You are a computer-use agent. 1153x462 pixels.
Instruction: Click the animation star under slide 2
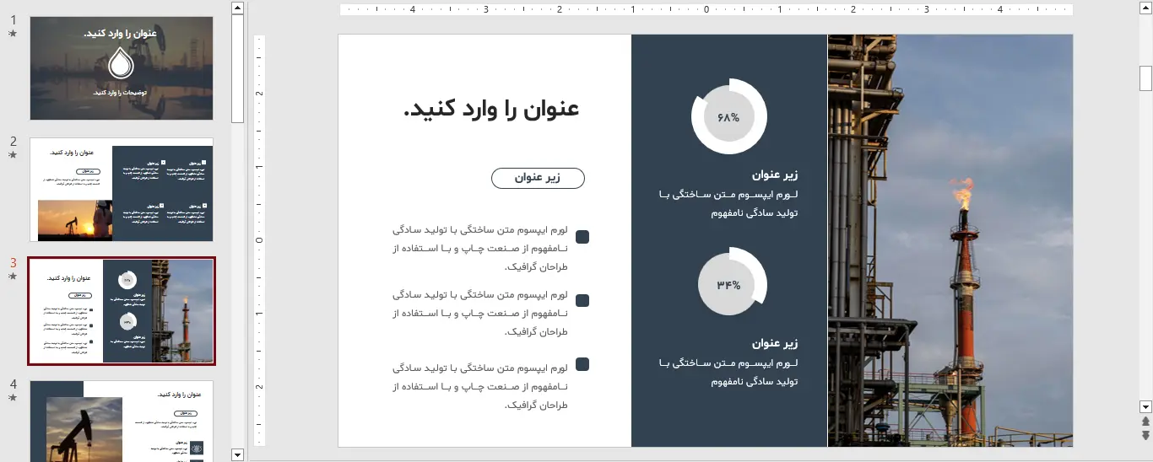(12, 155)
